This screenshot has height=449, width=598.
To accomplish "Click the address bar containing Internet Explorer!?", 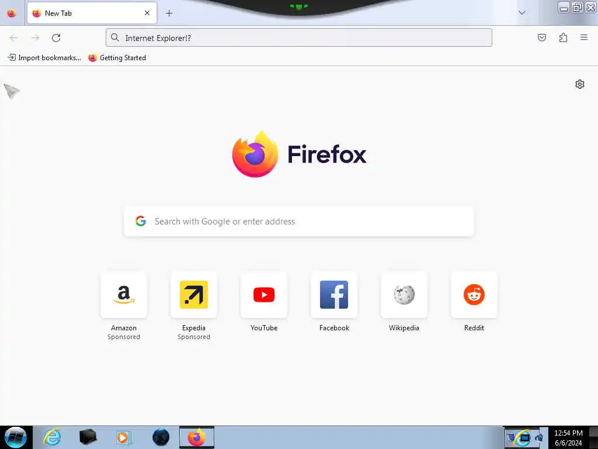I will (298, 38).
